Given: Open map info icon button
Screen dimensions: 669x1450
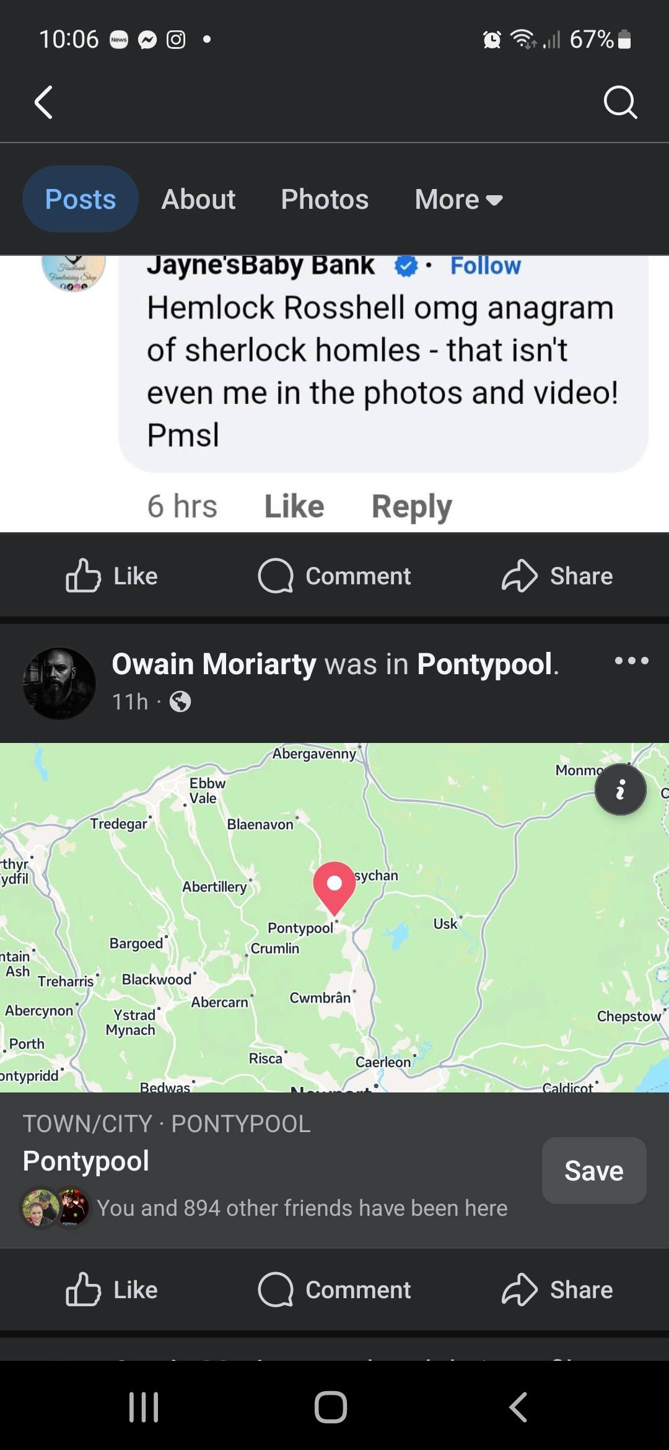Looking at the screenshot, I should (620, 789).
